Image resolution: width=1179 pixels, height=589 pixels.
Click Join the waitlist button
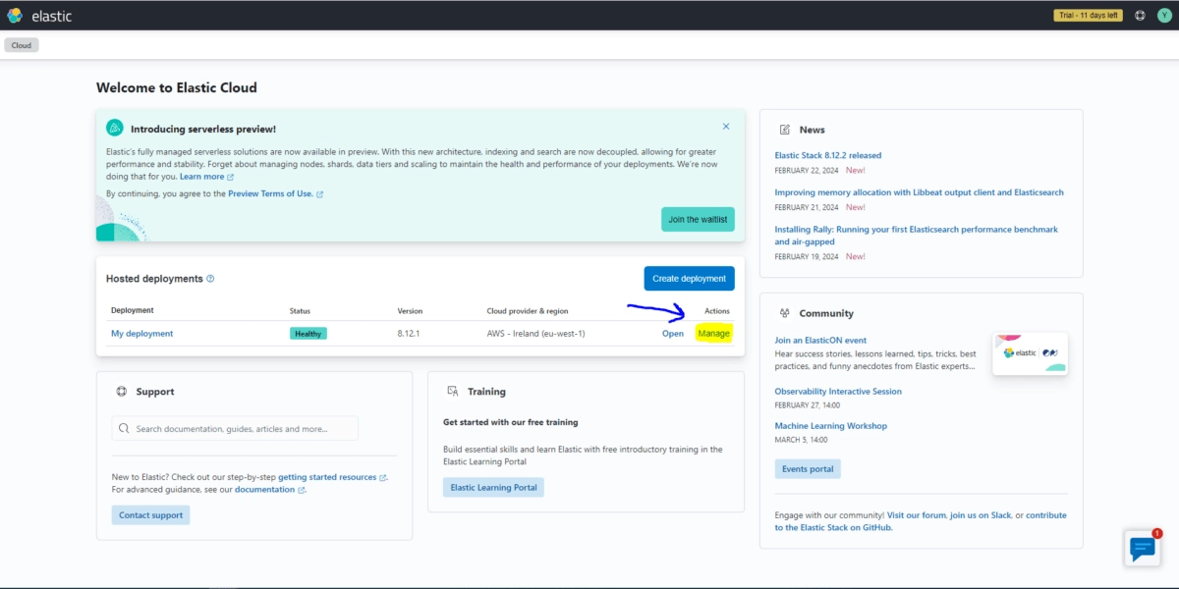698,220
